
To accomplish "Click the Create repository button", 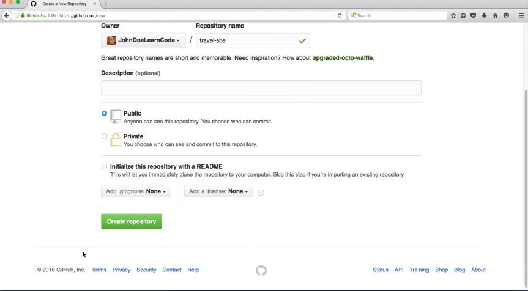I will (132, 221).
